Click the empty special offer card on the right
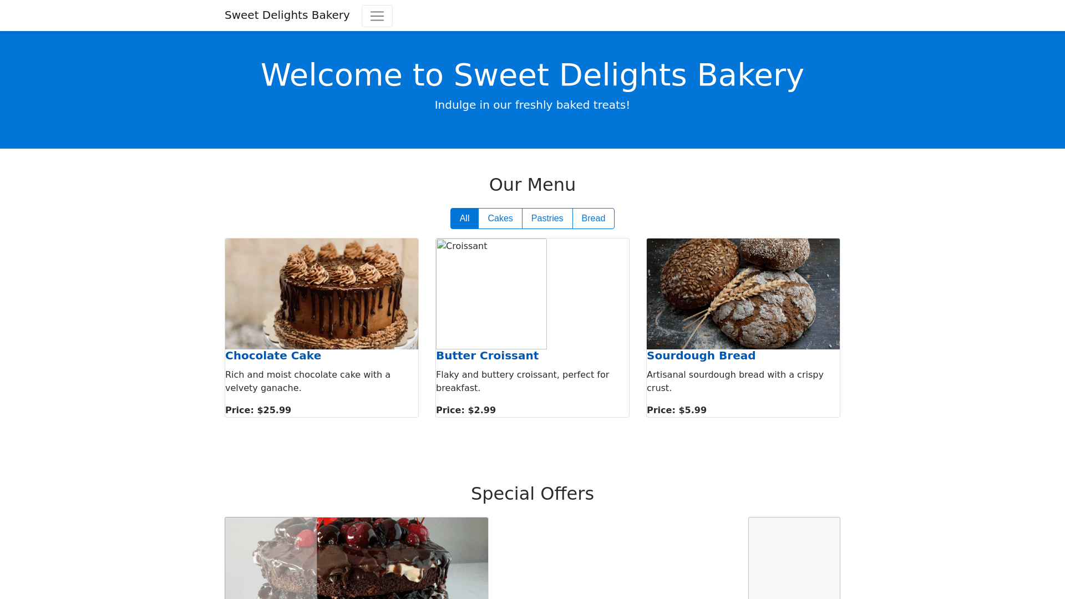1065x599 pixels. [x=794, y=558]
